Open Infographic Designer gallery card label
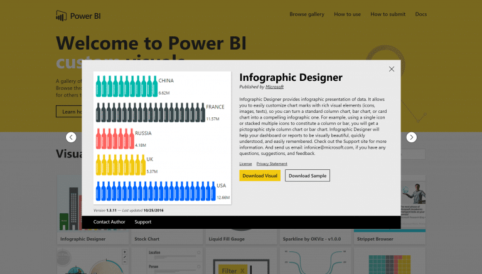This screenshot has width=482, height=274. pos(83,239)
